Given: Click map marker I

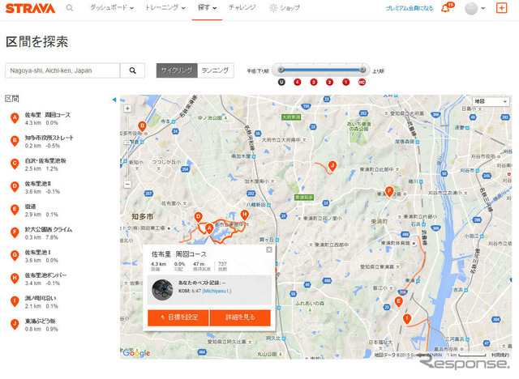Looking at the screenshot, I should (x=407, y=319).
